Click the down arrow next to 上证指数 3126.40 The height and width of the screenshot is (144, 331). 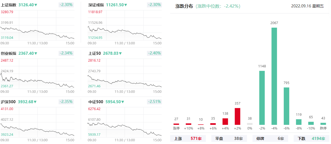click(36, 5)
